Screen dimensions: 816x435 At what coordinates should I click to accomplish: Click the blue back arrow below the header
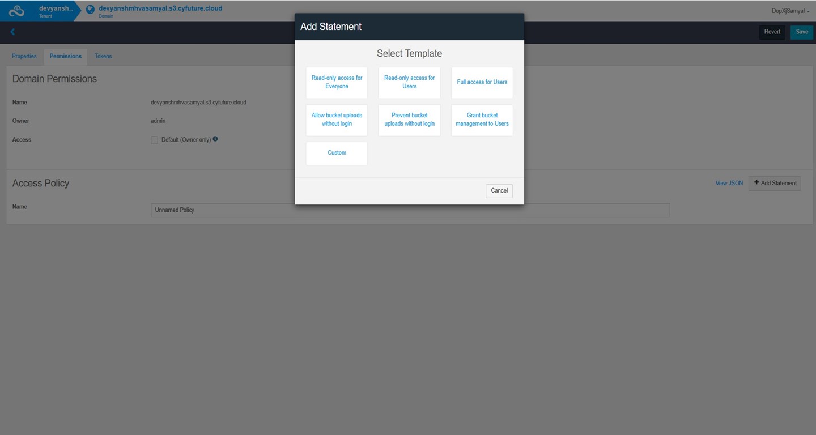click(x=12, y=32)
